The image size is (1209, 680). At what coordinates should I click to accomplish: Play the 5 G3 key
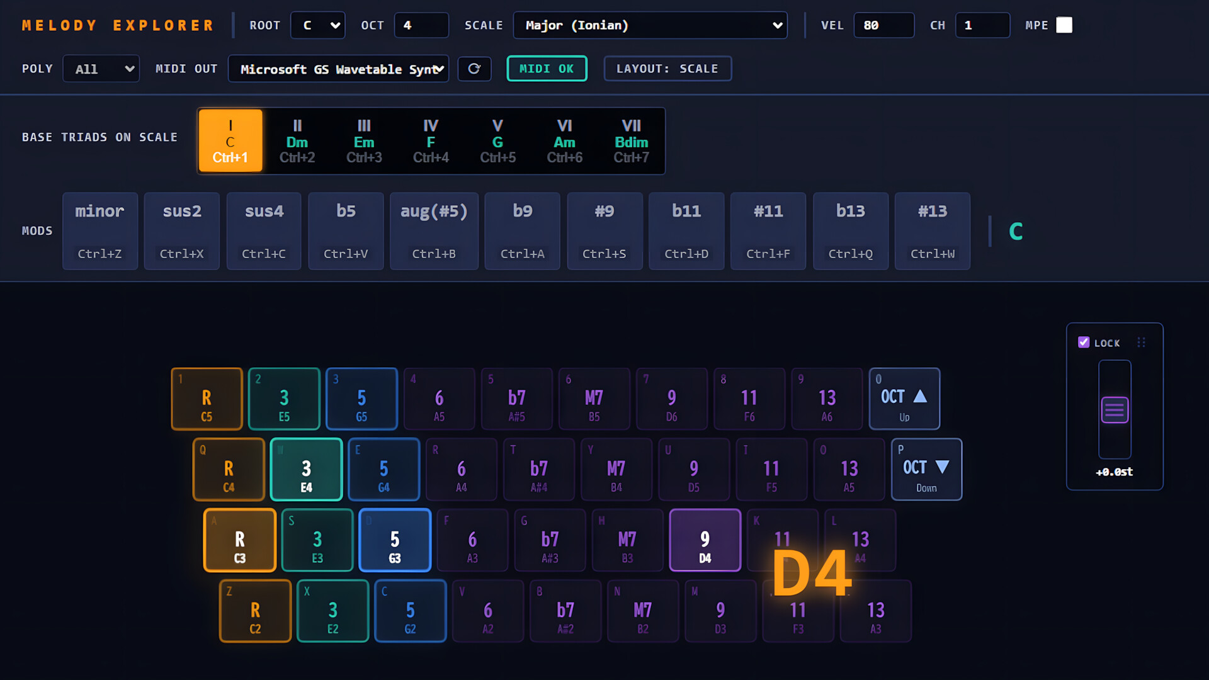pos(395,540)
